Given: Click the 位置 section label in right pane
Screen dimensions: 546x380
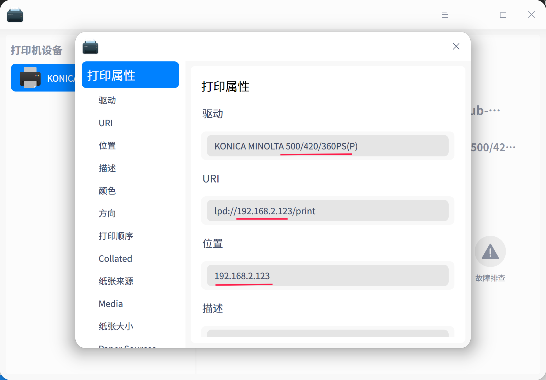Looking at the screenshot, I should click(213, 244).
